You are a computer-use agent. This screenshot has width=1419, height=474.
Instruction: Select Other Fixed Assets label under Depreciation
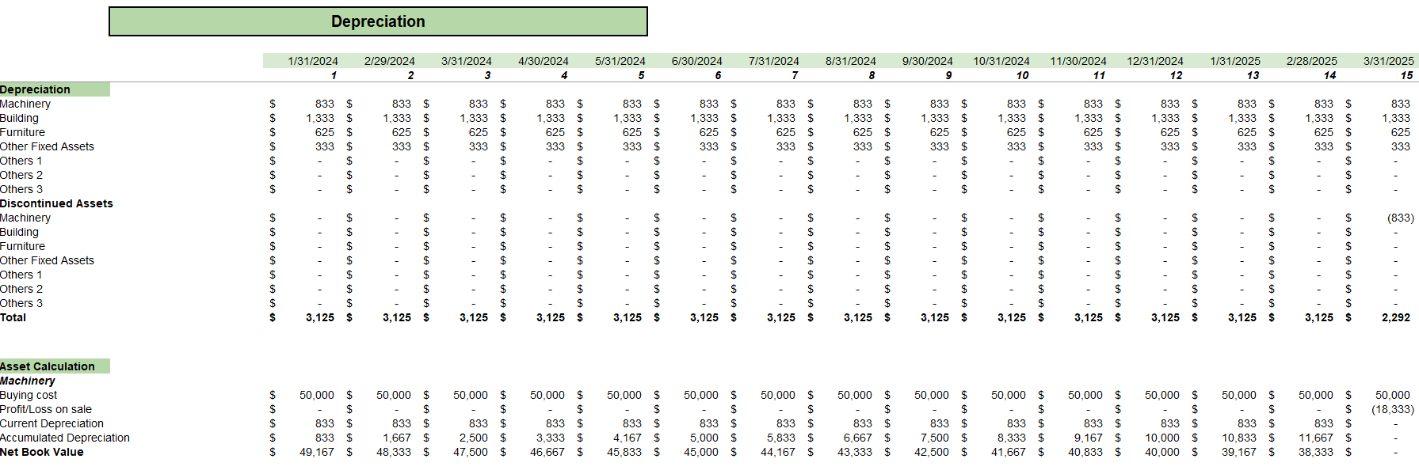point(47,146)
